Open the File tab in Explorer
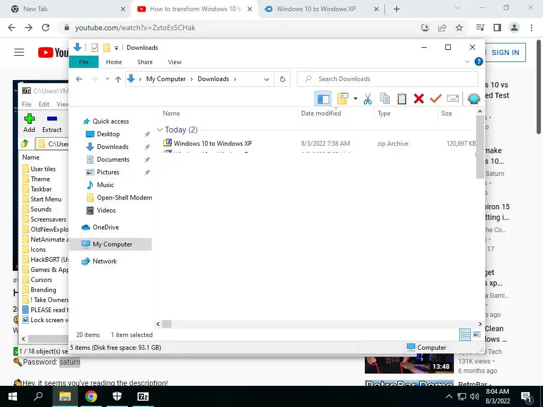Screen dimensions: 543x407 pos(84,62)
